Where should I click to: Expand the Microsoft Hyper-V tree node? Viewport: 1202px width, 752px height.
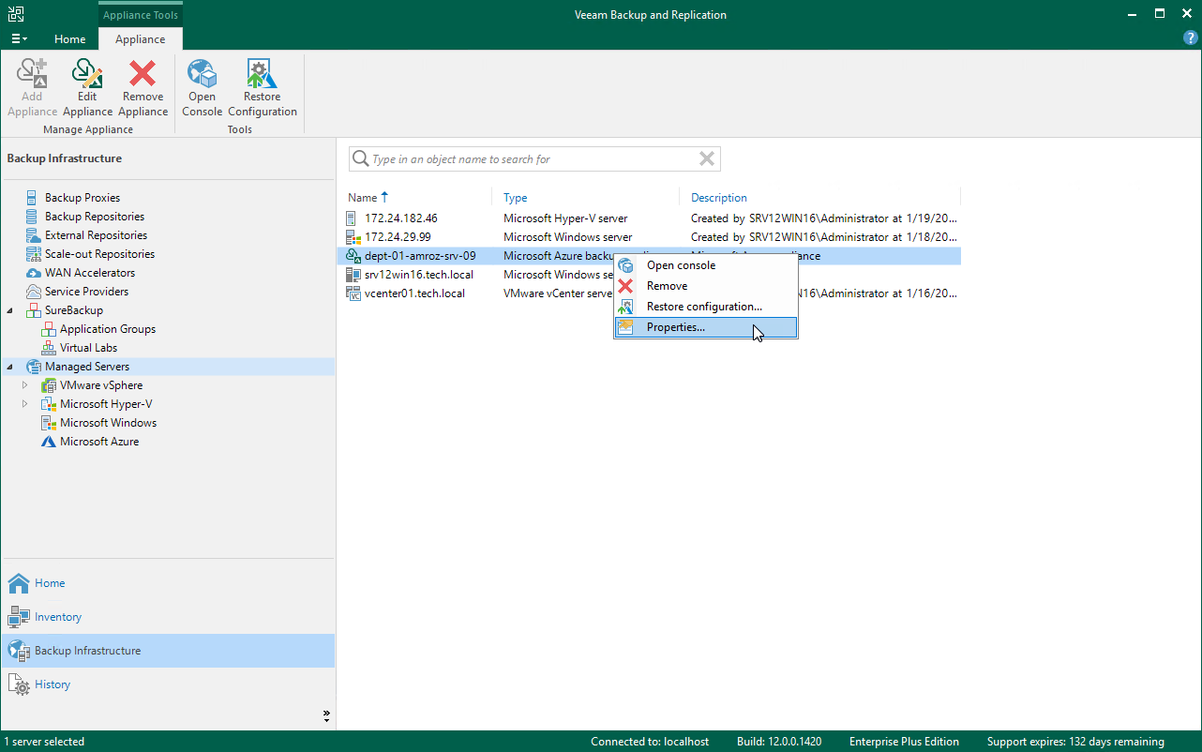(25, 404)
